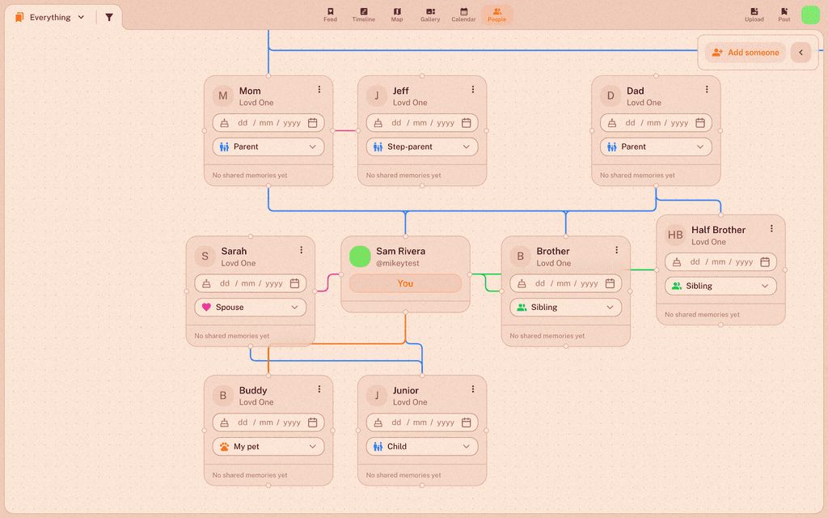Click Add someone button
This screenshot has height=518, width=828.
click(x=746, y=53)
